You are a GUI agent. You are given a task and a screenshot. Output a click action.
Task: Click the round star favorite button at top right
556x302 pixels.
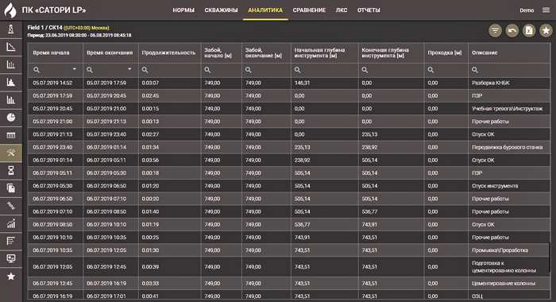(546, 30)
